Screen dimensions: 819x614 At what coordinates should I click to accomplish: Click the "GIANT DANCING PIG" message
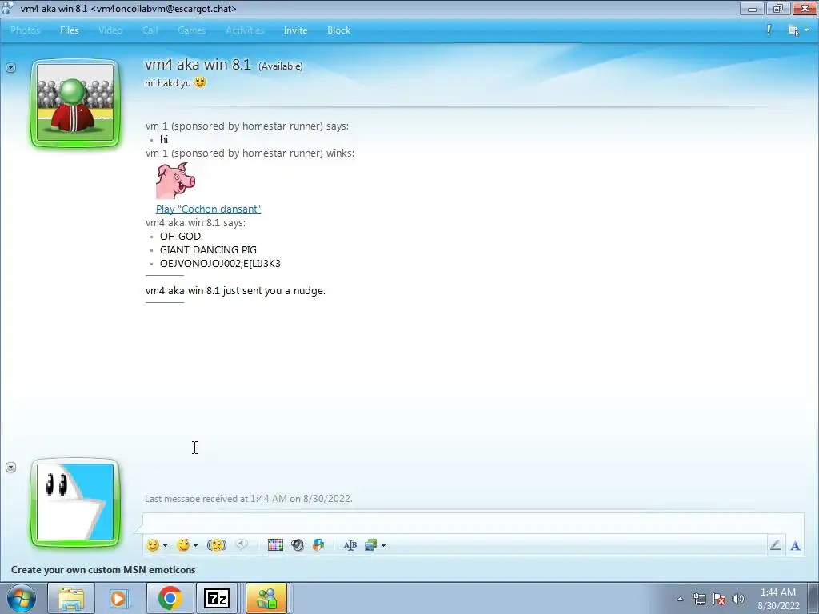[x=208, y=249]
